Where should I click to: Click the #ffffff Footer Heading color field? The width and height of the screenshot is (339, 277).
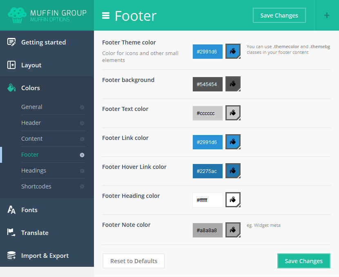tap(207, 200)
